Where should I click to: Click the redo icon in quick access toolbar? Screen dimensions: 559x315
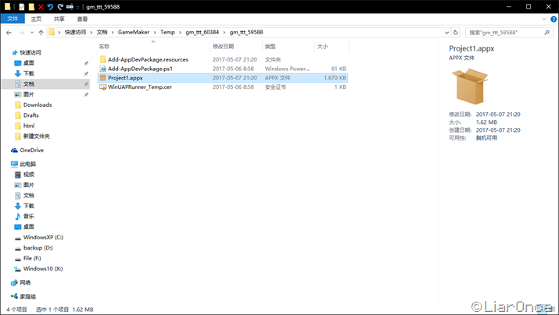point(60,7)
